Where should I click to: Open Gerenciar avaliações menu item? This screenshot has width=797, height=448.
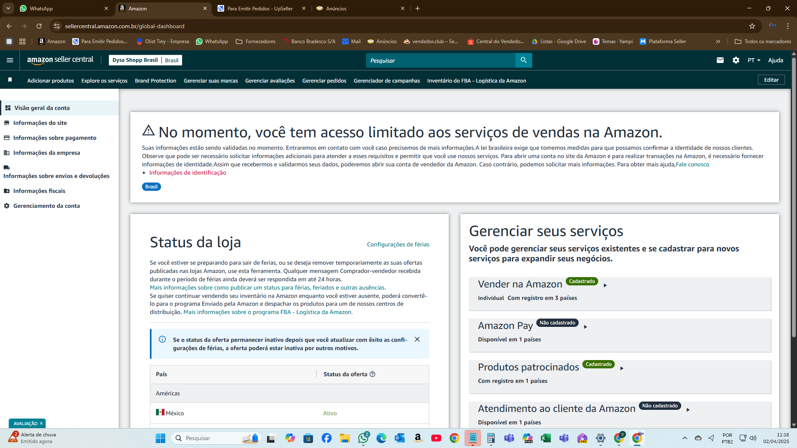point(270,80)
